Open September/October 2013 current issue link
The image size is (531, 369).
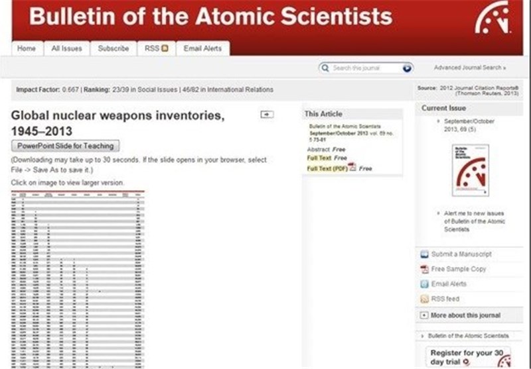[x=469, y=125]
